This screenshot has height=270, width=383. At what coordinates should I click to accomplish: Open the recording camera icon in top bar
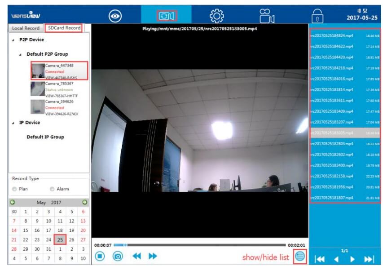point(267,16)
